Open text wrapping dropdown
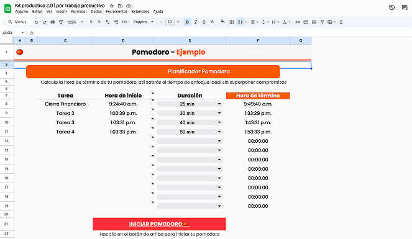This screenshot has height=239, width=412. click(x=275, y=22)
